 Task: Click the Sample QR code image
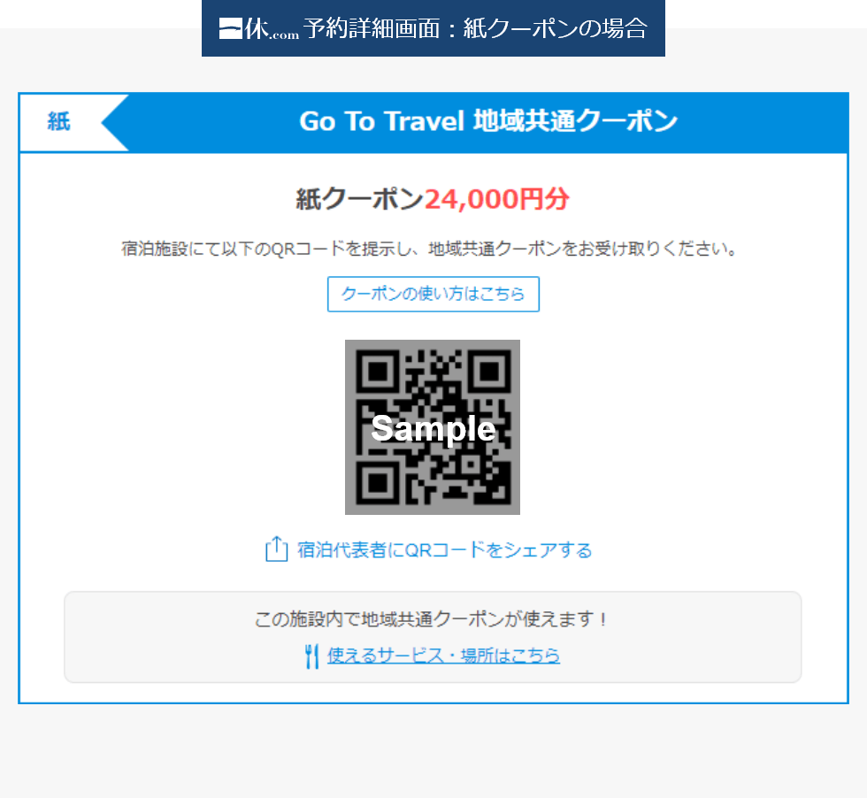(x=433, y=427)
